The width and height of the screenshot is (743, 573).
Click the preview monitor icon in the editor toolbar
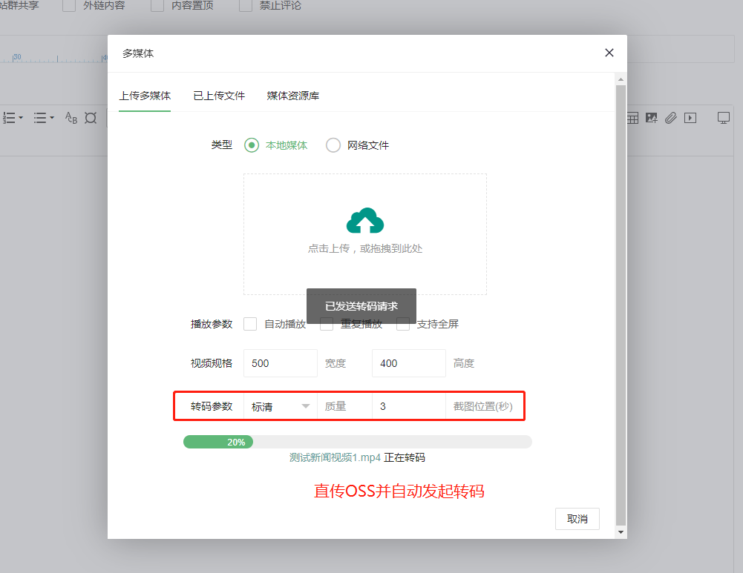pyautogui.click(x=724, y=118)
